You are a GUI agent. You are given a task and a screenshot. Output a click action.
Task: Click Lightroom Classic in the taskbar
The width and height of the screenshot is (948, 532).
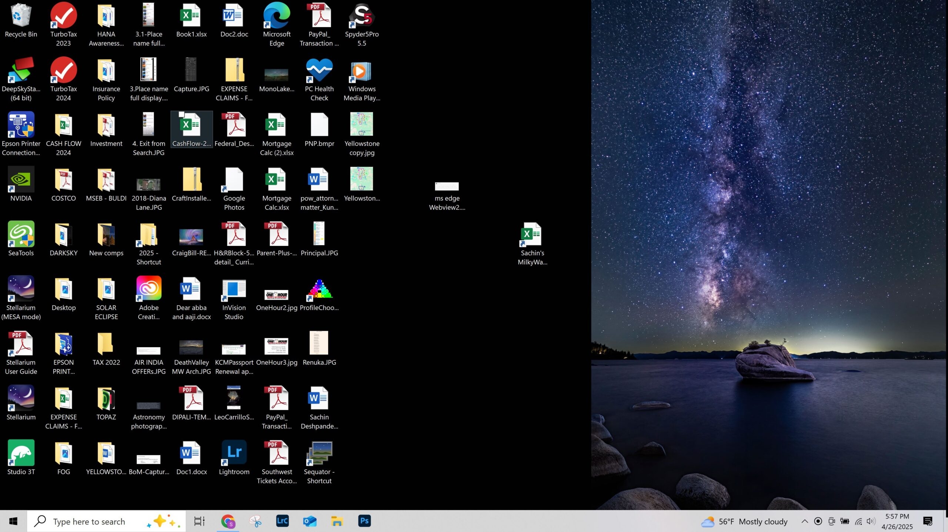pos(282,521)
